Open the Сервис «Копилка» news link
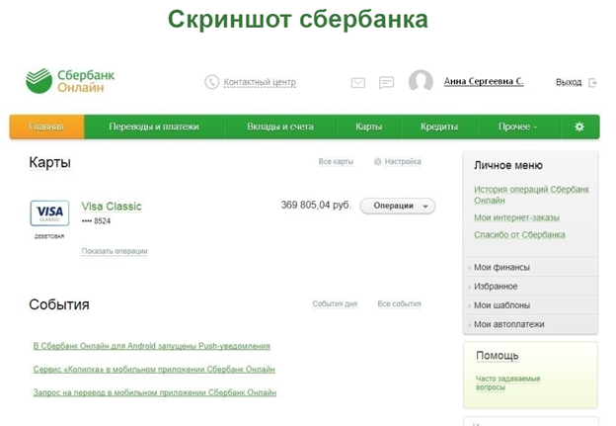The height and width of the screenshot is (426, 616). 154,370
